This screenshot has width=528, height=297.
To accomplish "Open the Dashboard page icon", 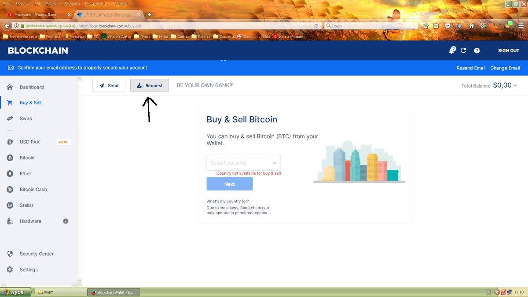I will pyautogui.click(x=10, y=87).
